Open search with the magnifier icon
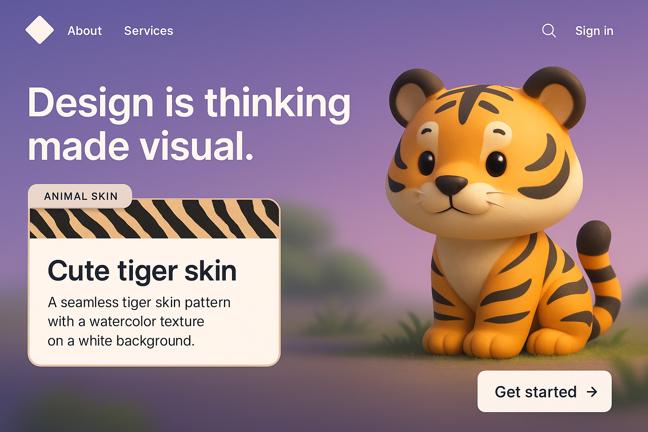This screenshot has height=432, width=648. [x=549, y=30]
